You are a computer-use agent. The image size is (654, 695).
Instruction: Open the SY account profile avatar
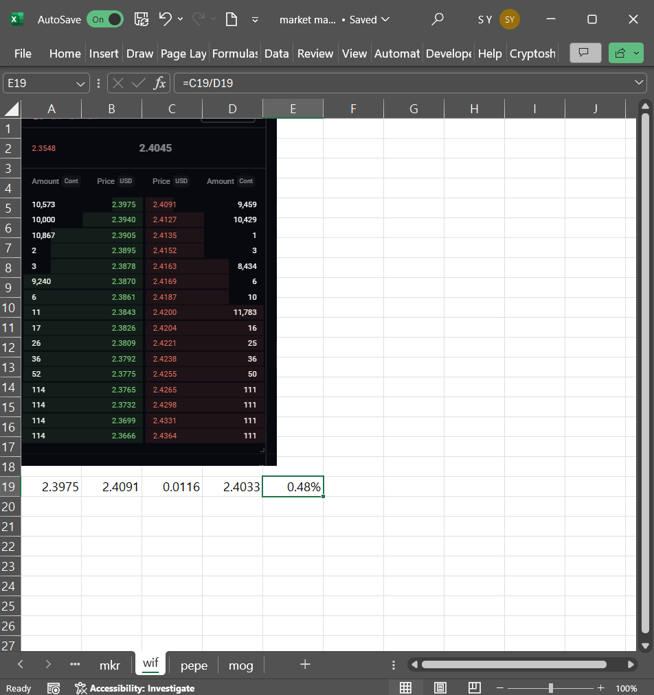[509, 19]
